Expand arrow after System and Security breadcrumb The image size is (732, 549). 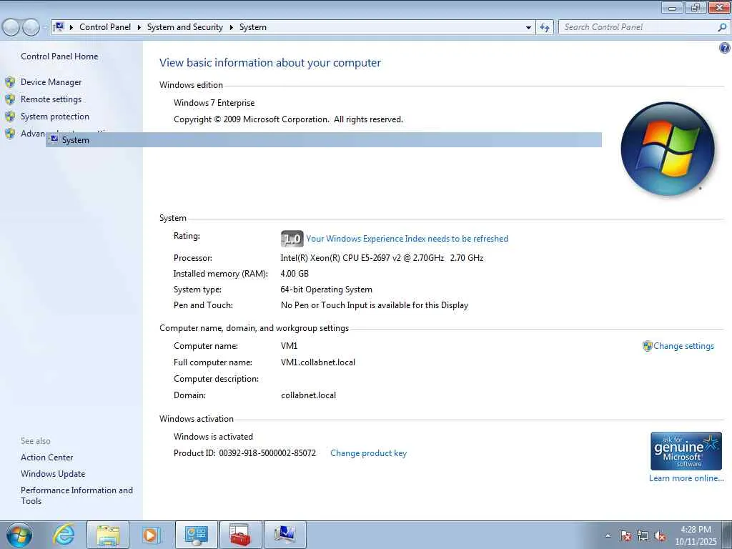tap(231, 27)
